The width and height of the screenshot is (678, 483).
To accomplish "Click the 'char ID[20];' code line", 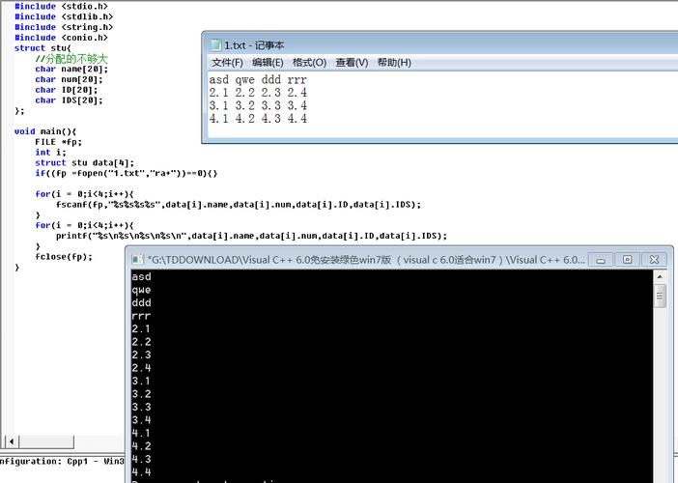I will 66,90.
